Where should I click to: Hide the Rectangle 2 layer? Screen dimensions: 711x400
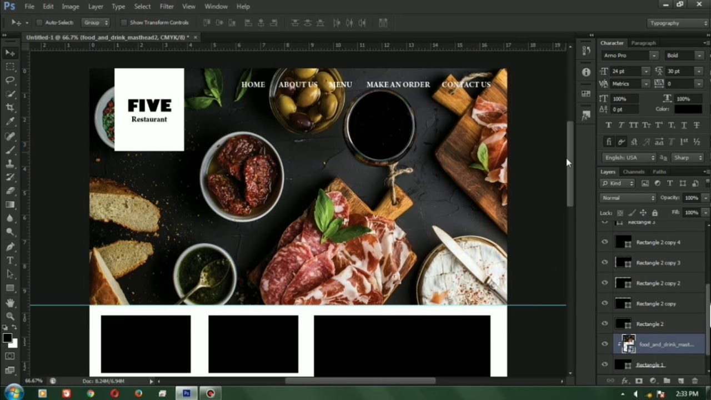tap(605, 324)
